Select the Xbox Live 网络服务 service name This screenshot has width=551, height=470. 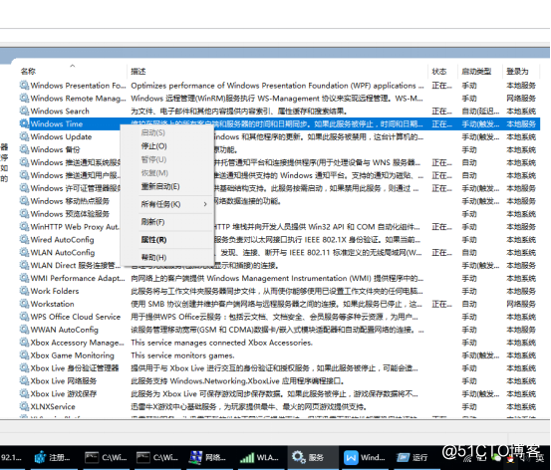[64, 381]
